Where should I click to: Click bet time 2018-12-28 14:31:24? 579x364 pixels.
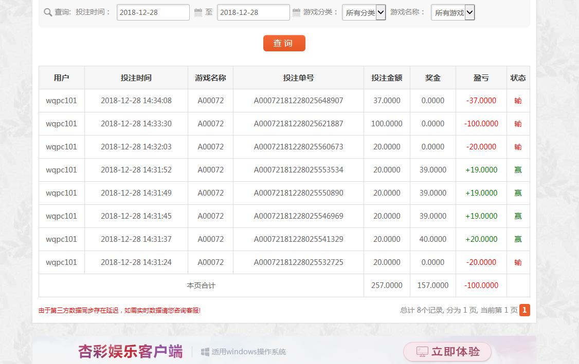tap(136, 262)
